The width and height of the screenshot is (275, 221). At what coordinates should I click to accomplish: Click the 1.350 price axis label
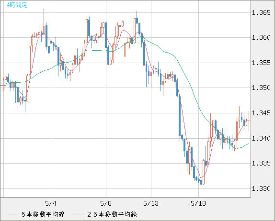click(261, 88)
